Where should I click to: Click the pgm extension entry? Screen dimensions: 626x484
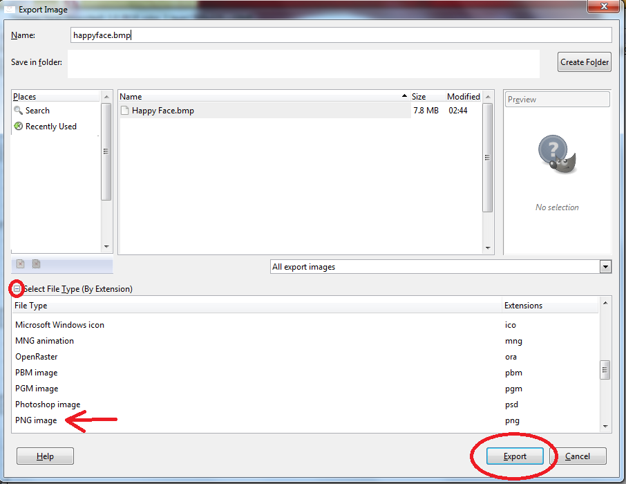[513, 389]
